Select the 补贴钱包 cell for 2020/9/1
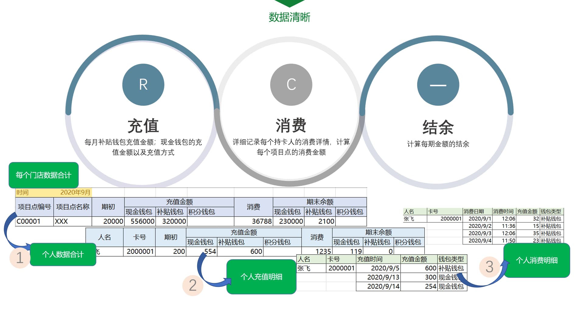 pyautogui.click(x=551, y=219)
